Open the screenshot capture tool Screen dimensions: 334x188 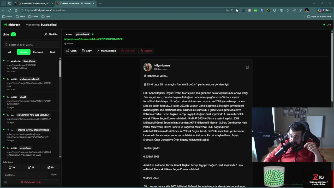(300, 10)
